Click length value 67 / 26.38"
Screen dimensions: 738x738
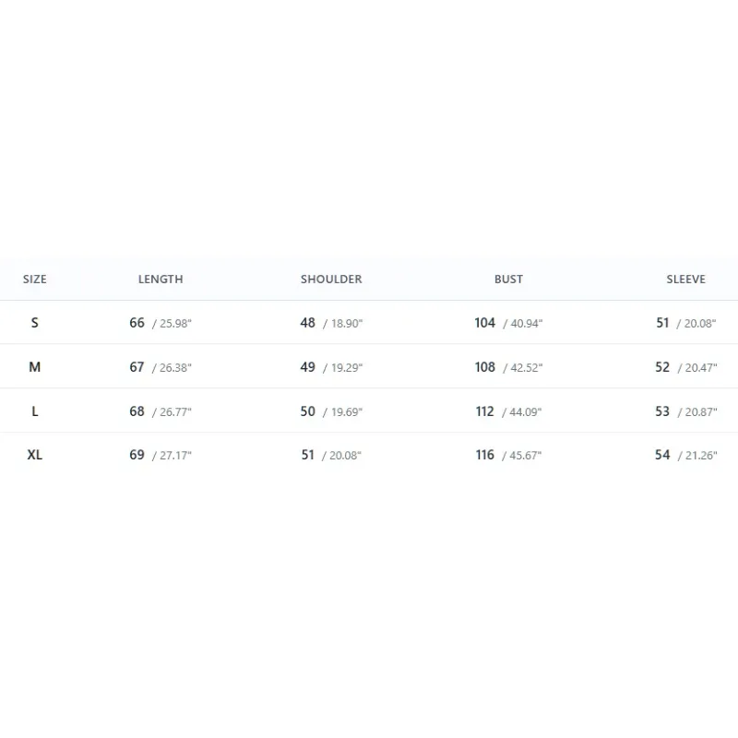(x=161, y=367)
